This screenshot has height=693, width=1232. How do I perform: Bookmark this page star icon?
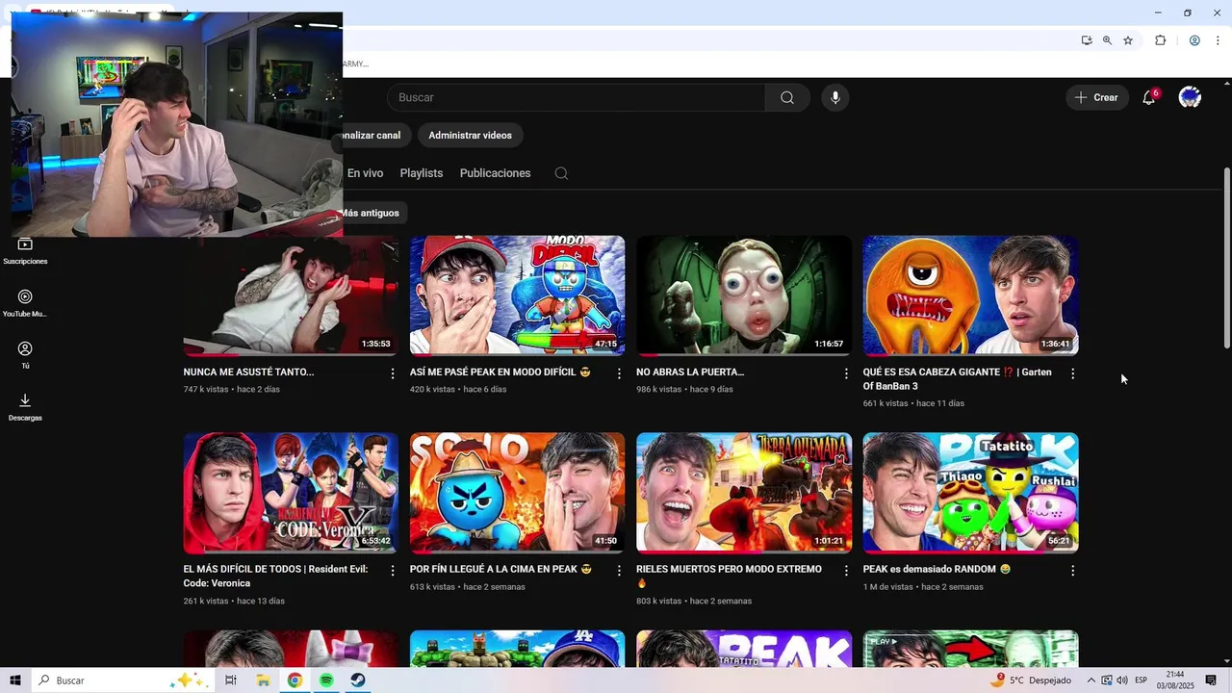click(1128, 40)
